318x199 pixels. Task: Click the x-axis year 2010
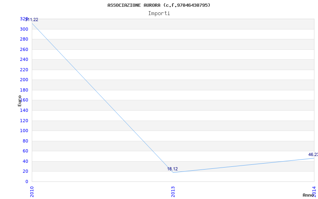[32, 192]
